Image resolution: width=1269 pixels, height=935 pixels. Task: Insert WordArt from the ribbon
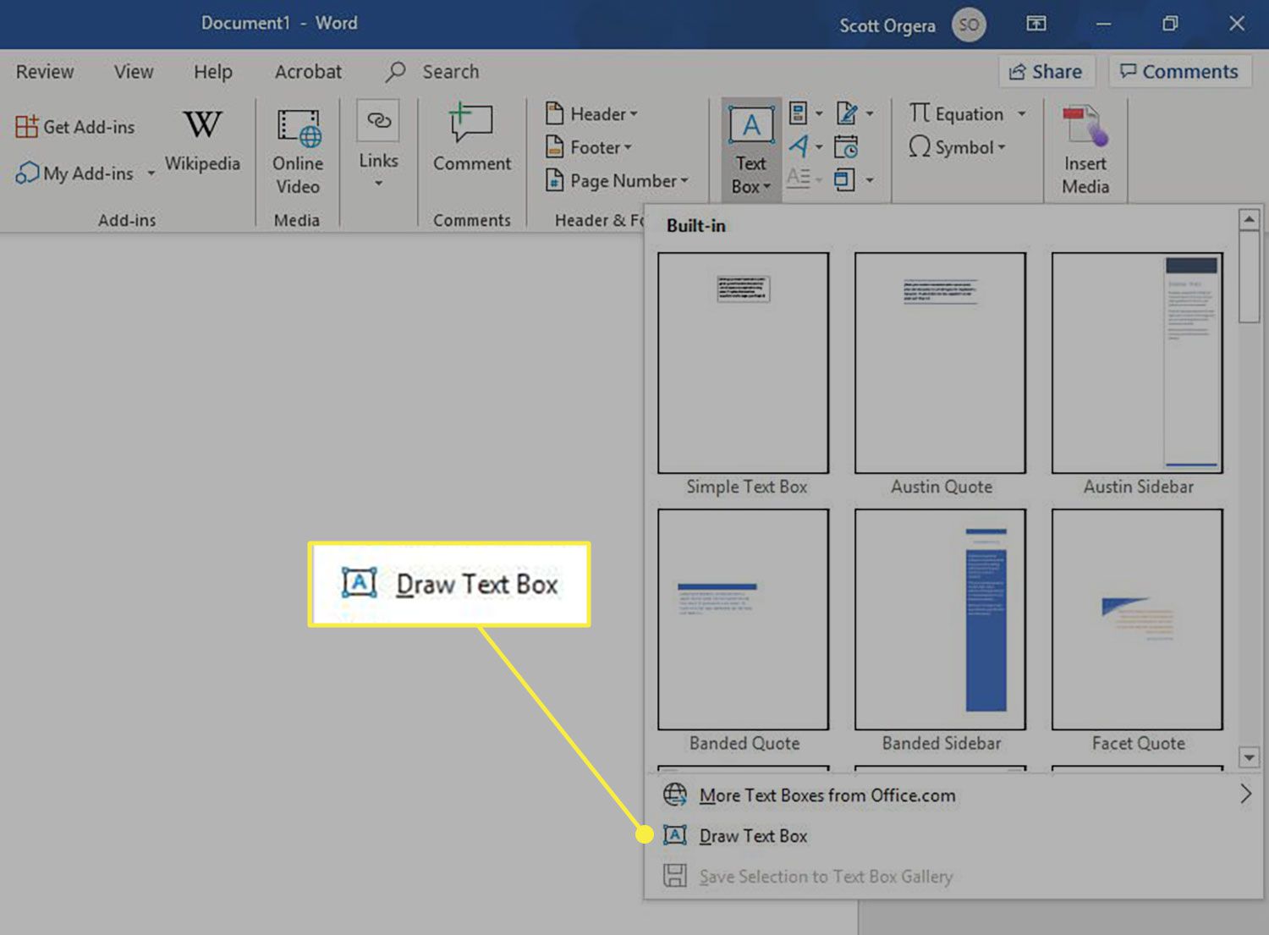point(799,146)
